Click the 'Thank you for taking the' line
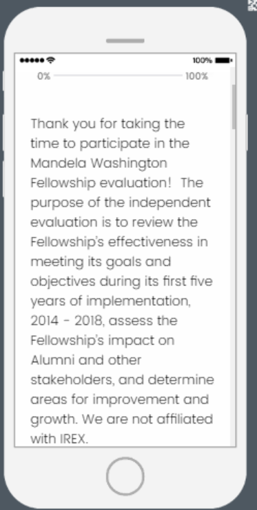257x510 pixels. 107,124
